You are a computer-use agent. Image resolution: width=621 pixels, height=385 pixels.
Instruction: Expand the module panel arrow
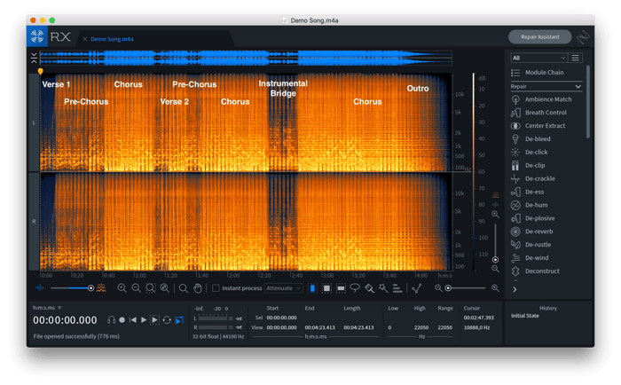pos(515,289)
